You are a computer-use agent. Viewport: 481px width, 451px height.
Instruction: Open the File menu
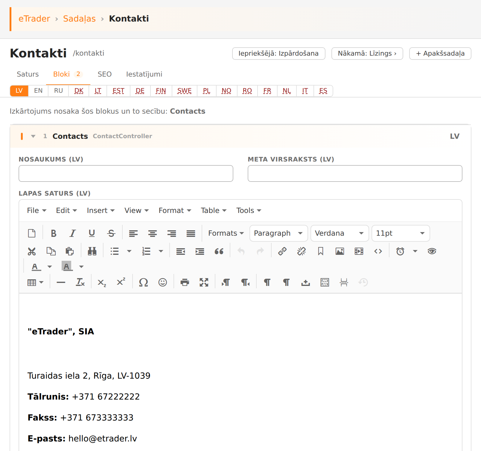click(x=36, y=211)
